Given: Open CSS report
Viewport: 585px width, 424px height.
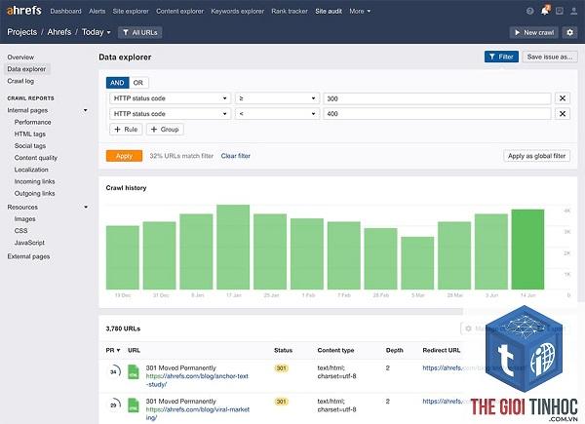Looking at the screenshot, I should coord(20,231).
